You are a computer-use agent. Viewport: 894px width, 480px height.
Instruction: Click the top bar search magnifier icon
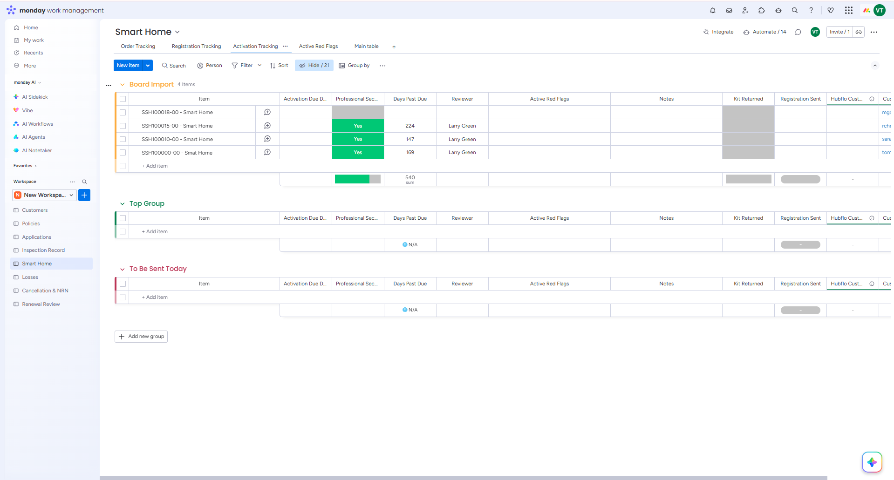click(x=795, y=10)
